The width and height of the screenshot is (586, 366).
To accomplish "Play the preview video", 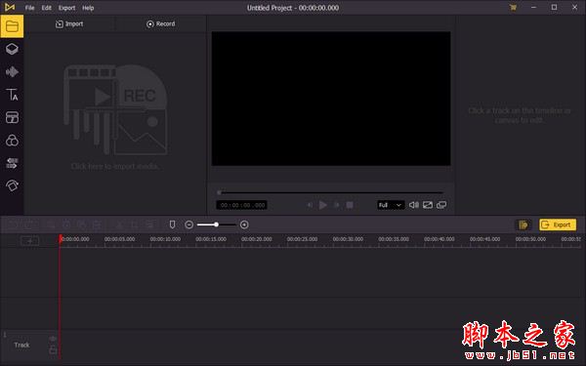I will click(x=323, y=205).
